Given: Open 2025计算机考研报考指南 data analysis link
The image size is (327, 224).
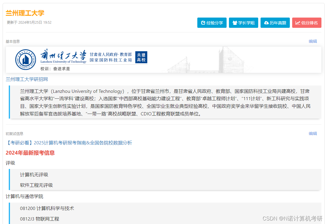Looking at the screenshot, I should [69, 143].
